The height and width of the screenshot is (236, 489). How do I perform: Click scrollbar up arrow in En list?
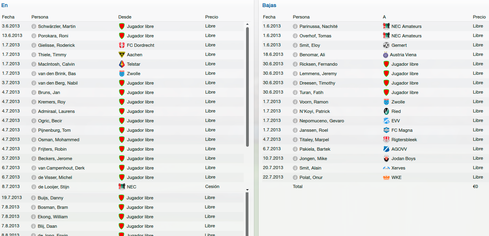[x=247, y=24]
